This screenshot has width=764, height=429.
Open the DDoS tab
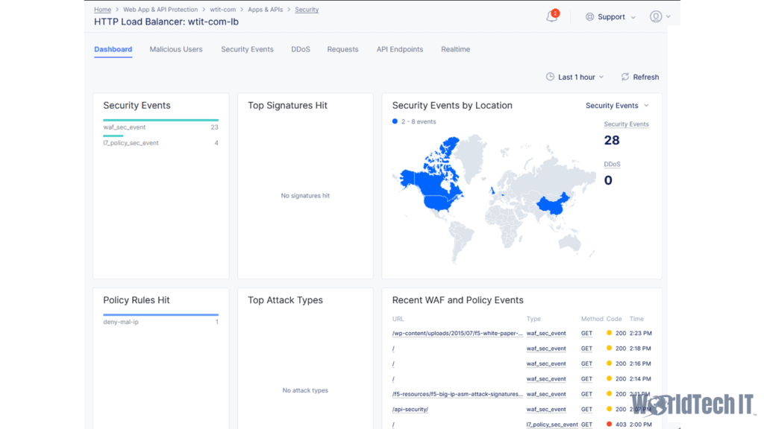coord(301,49)
